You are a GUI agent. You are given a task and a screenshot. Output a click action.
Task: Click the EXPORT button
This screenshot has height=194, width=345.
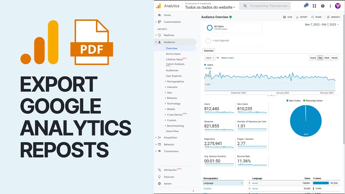pos(302,17)
